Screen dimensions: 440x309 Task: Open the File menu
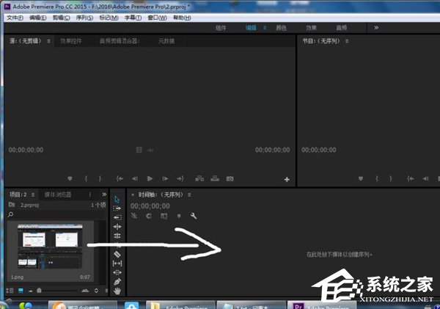click(15, 18)
